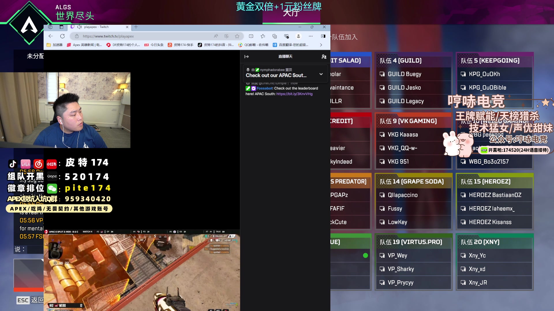Click spectate icon next to GUILD Legacy

tap(382, 101)
